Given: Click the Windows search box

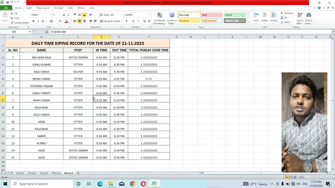Looking at the screenshot, I should 41,184.
